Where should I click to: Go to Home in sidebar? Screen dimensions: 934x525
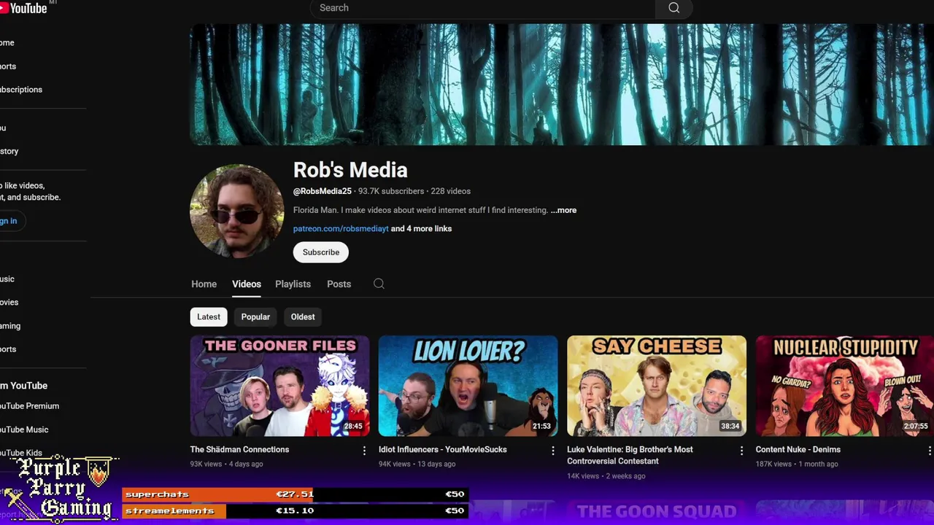pos(7,42)
